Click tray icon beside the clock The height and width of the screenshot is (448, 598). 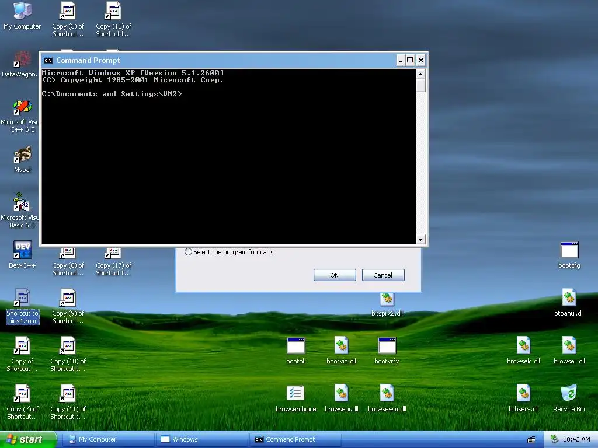coord(555,439)
